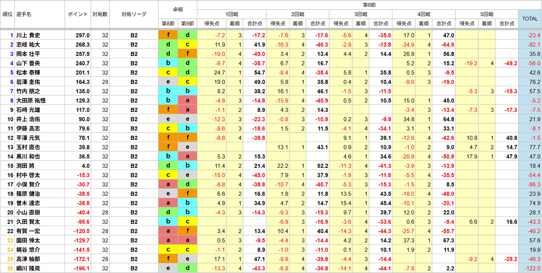Viewport: 542px width, 273px height.
Task: Click player name 梶谷 悠介
Action: 28,250
